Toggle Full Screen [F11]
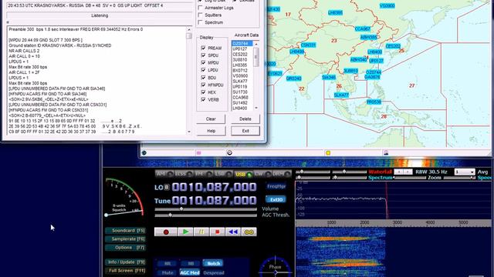Viewport: 494px width, 277px height. pos(125,270)
